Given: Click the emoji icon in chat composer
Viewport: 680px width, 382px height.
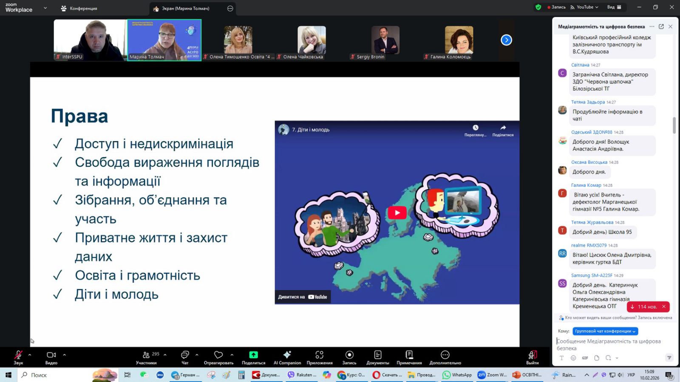Looking at the screenshot, I should click(x=573, y=358).
